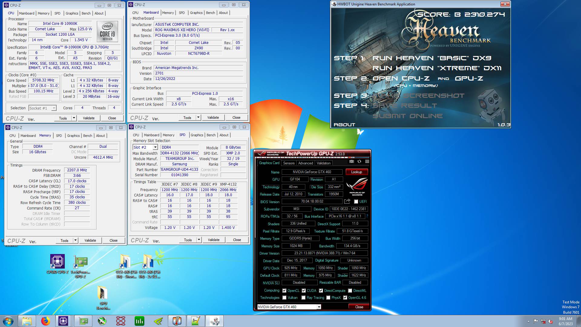
Task: Click the NVIDIA taskbar icon
Action: click(158, 321)
